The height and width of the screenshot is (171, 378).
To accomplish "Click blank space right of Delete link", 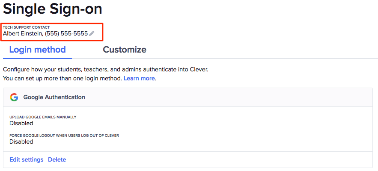I will pyautogui.click(x=214, y=159).
